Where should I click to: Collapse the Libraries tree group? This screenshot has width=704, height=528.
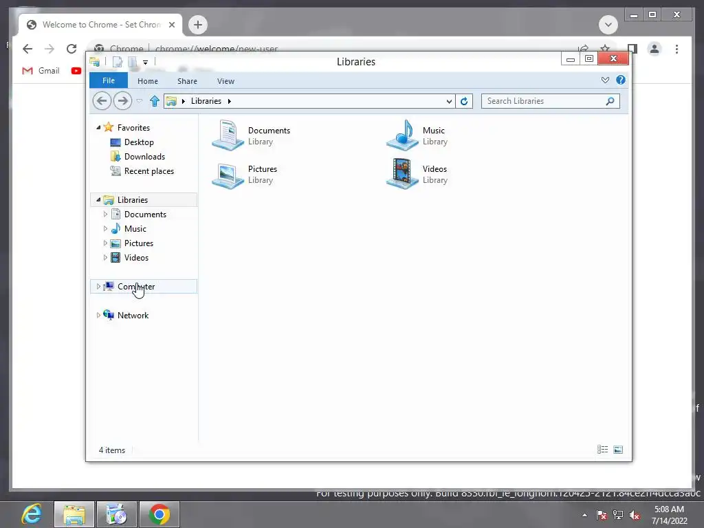[x=98, y=200]
